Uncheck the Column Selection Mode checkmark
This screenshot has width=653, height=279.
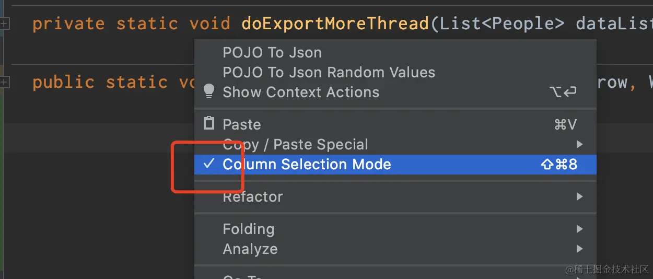click(x=209, y=164)
